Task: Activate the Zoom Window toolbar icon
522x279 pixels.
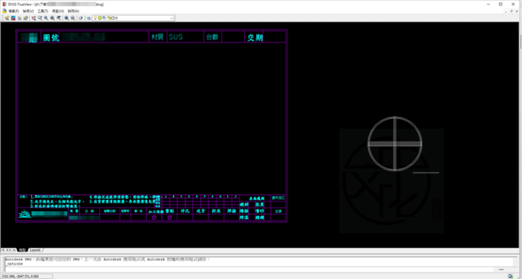Action: pos(39,18)
